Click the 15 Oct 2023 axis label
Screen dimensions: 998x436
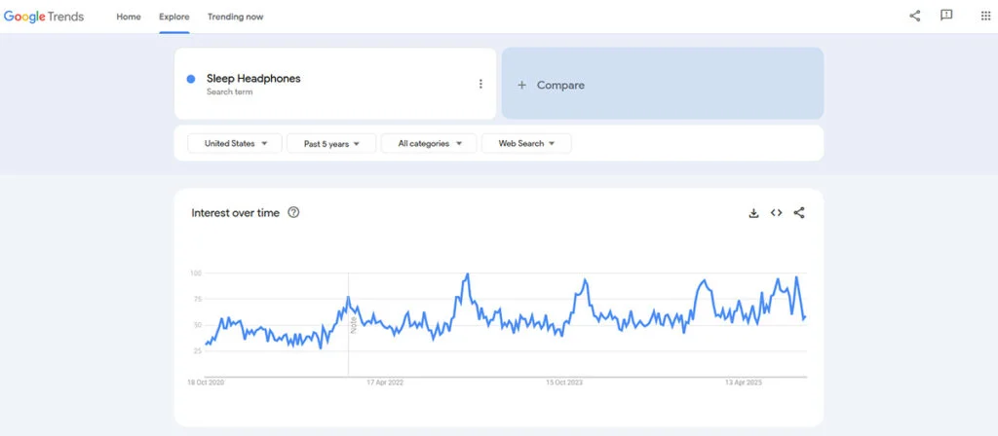coord(564,382)
